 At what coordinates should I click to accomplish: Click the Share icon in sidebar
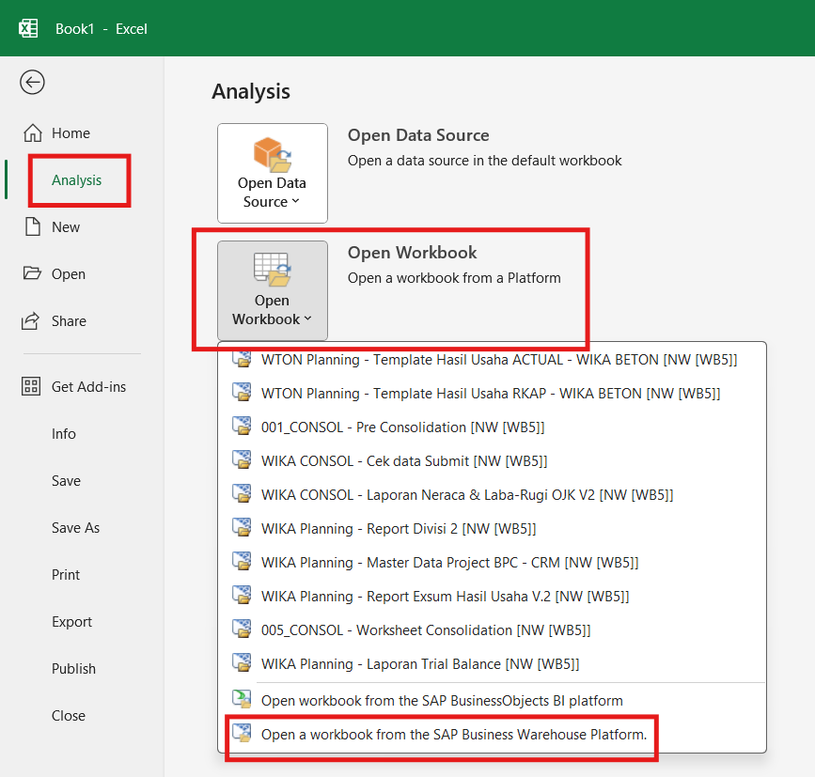33,321
